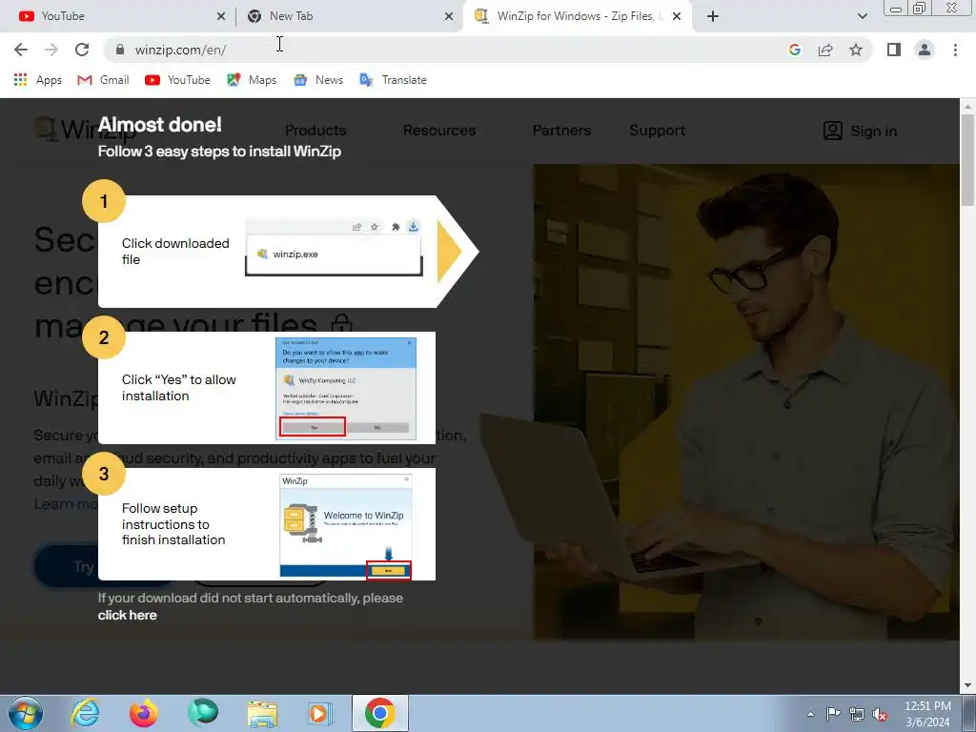Close the WinZip for Windows tab
The height and width of the screenshot is (732, 976).
tap(678, 17)
